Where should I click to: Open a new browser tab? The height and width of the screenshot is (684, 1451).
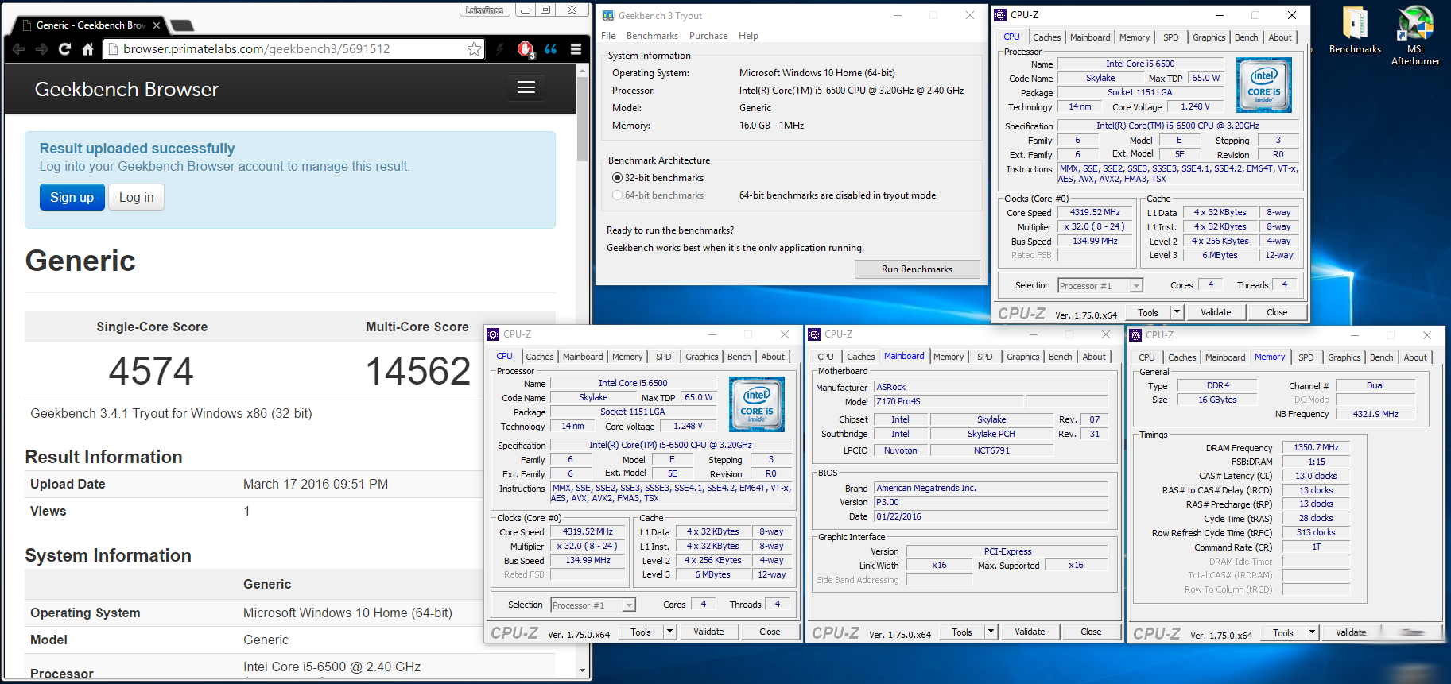182,25
